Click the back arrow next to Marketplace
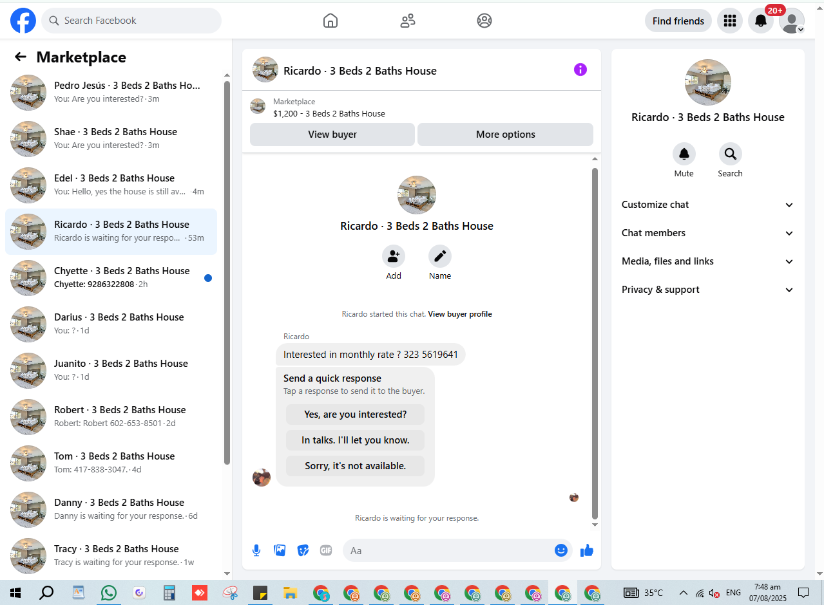The height and width of the screenshot is (605, 824). [x=21, y=57]
